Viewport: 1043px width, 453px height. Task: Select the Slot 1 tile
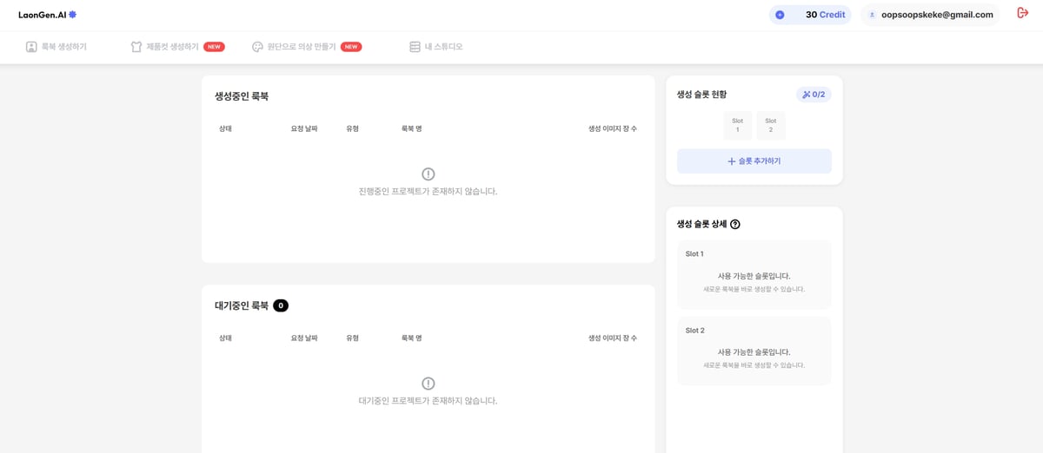click(x=738, y=126)
